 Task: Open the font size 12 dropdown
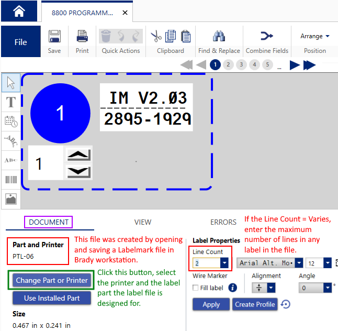[327, 263]
